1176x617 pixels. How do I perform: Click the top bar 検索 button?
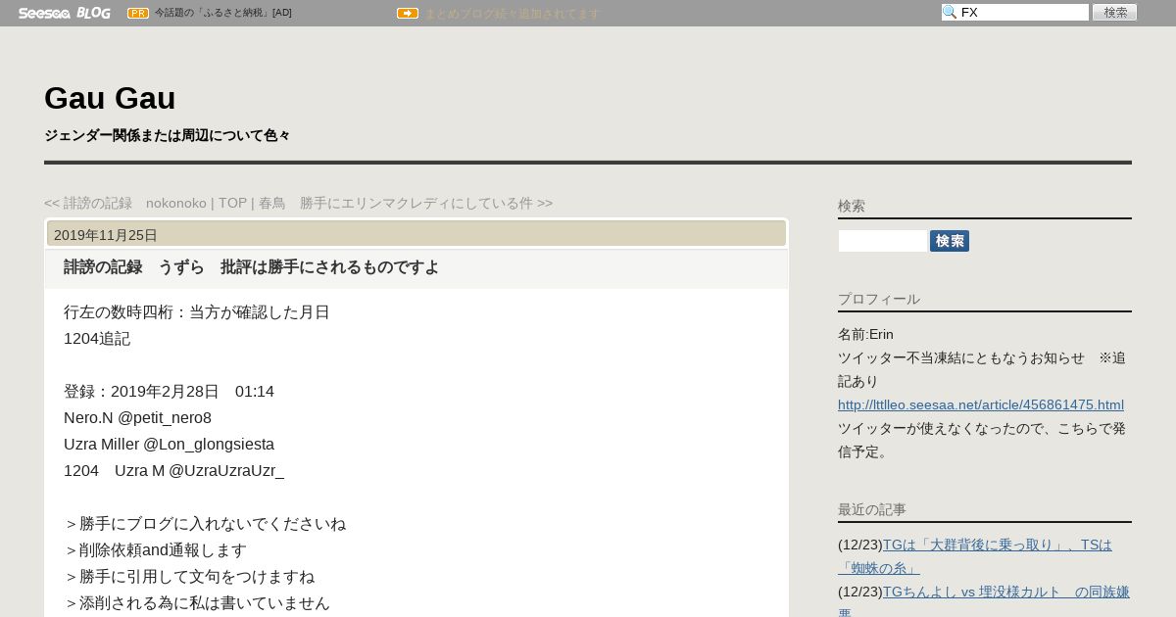tap(1115, 13)
